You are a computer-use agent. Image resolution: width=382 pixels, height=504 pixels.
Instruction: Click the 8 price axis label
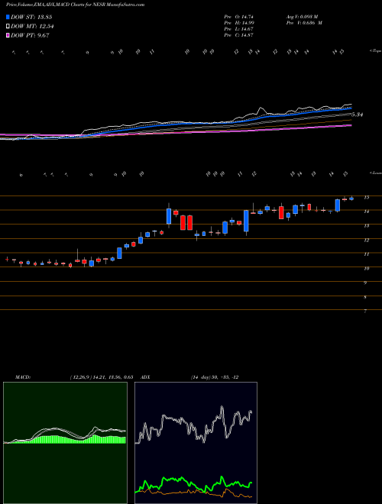365,297
